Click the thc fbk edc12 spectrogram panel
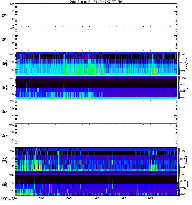This screenshot has width=192, height=205. coord(96,160)
